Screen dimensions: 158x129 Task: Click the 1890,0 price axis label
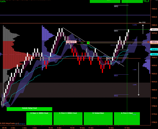(x=154, y=17)
